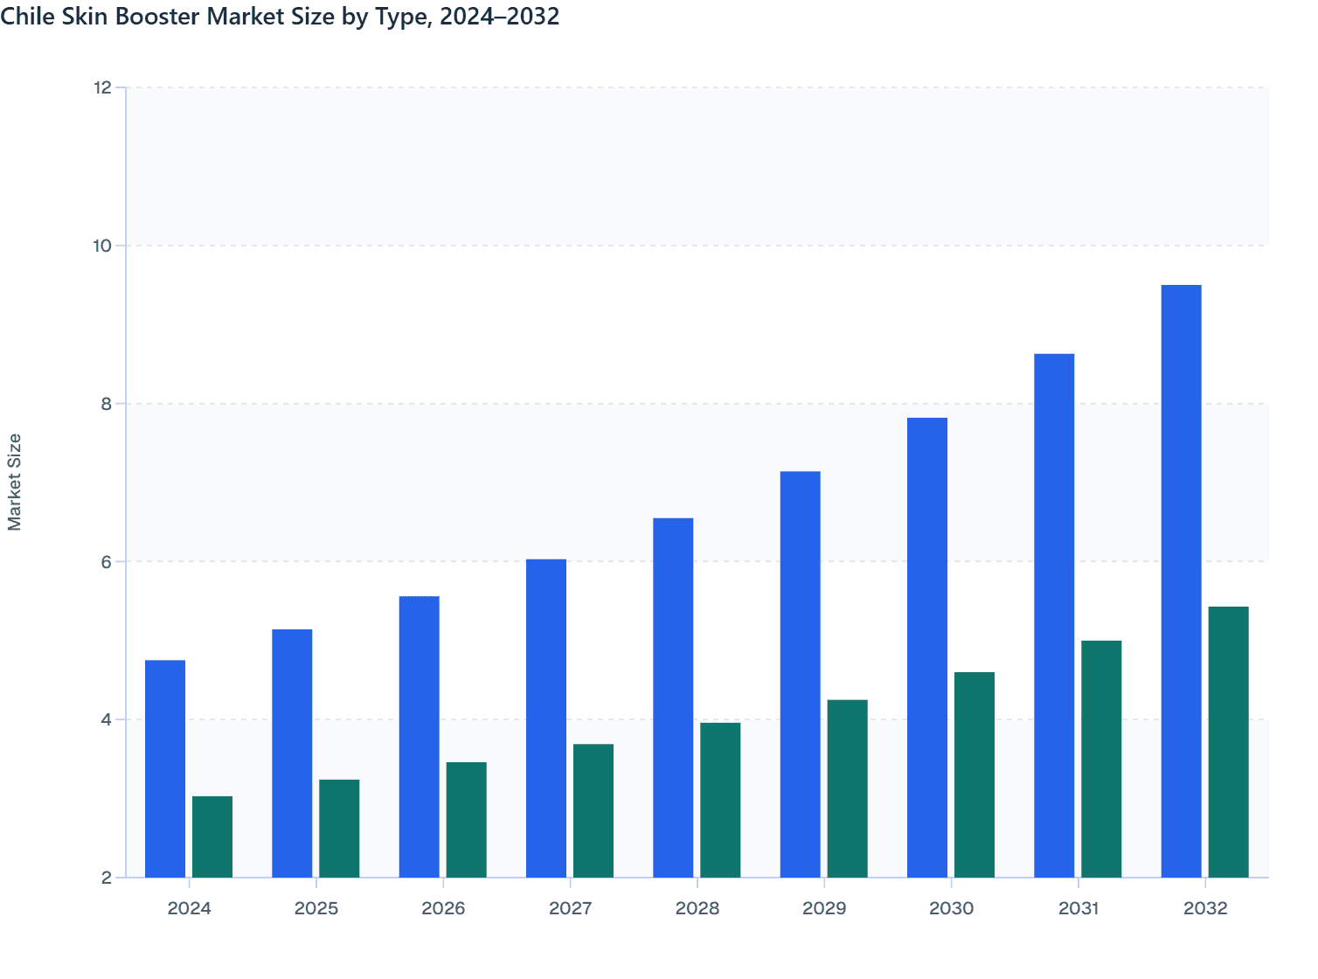Screen dimensions: 1318x979
Task: Click the blue bar for 2031
Action: click(x=1054, y=612)
